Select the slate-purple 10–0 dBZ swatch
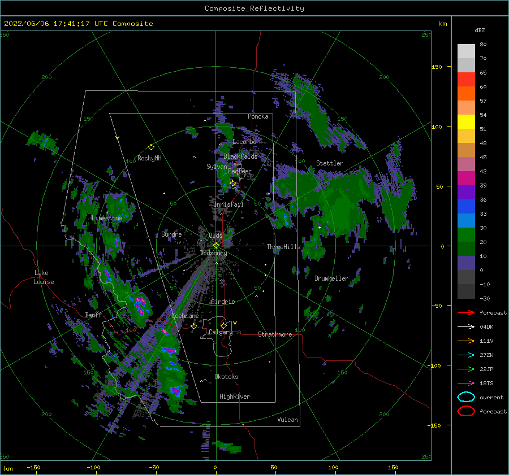Viewport: 509px width, 475px height. click(466, 263)
